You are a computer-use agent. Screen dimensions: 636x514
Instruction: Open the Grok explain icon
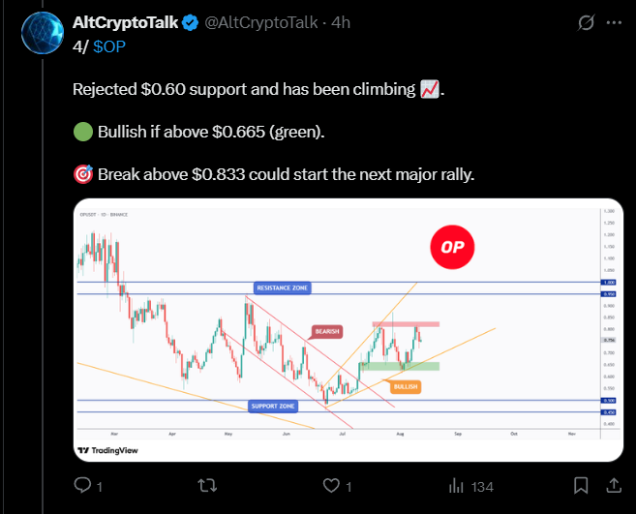coord(586,22)
